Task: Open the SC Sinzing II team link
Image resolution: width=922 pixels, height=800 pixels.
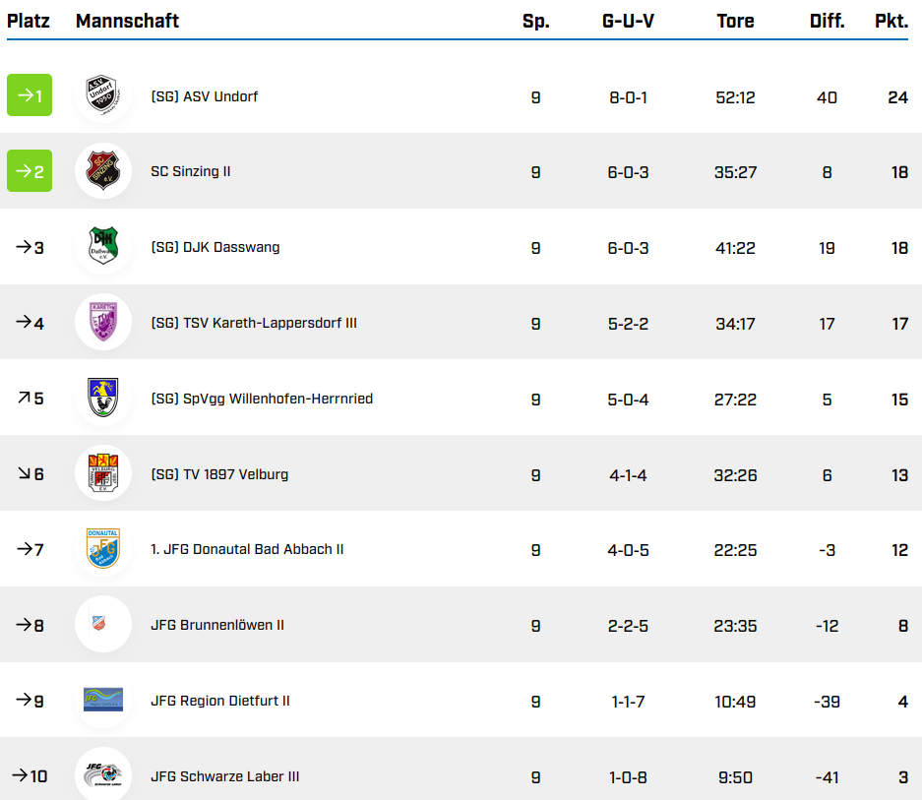Action: (x=191, y=171)
